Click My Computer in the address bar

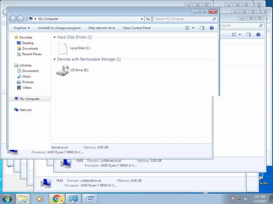pos(48,19)
